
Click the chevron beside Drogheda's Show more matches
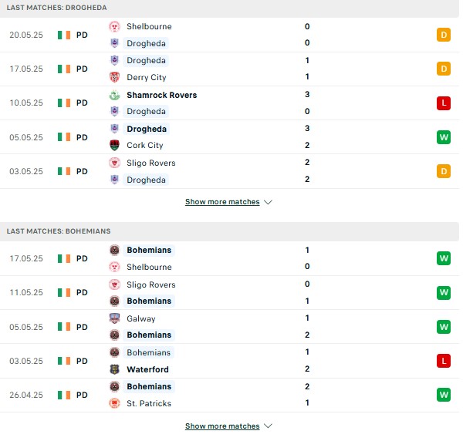click(268, 202)
